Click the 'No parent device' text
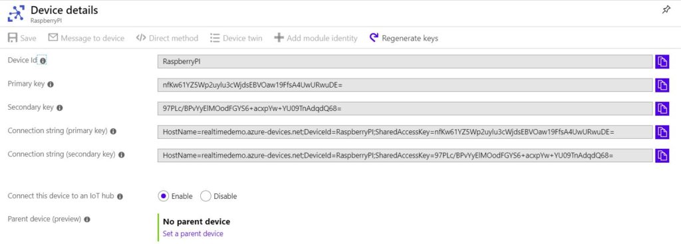This screenshot has height=244, width=681. pyautogui.click(x=196, y=222)
